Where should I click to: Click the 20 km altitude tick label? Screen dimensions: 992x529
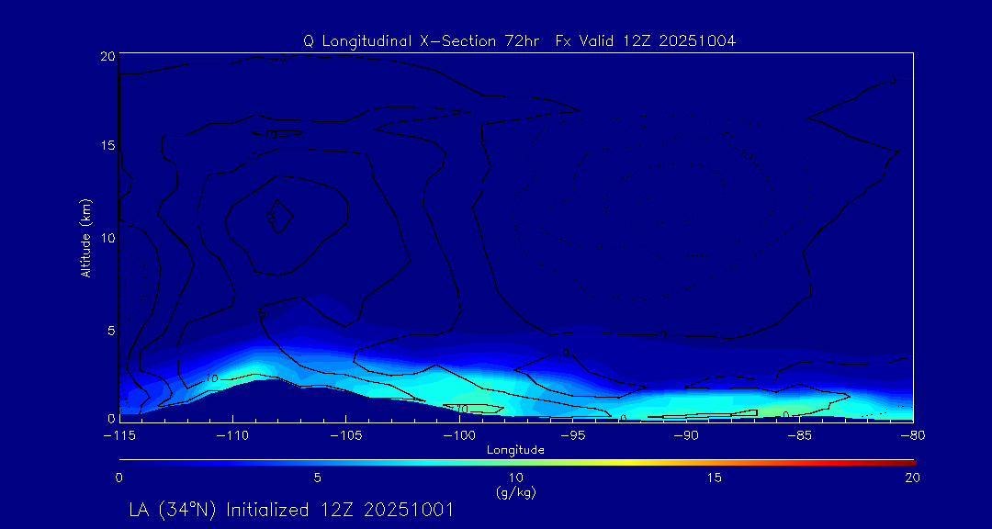[x=107, y=56]
